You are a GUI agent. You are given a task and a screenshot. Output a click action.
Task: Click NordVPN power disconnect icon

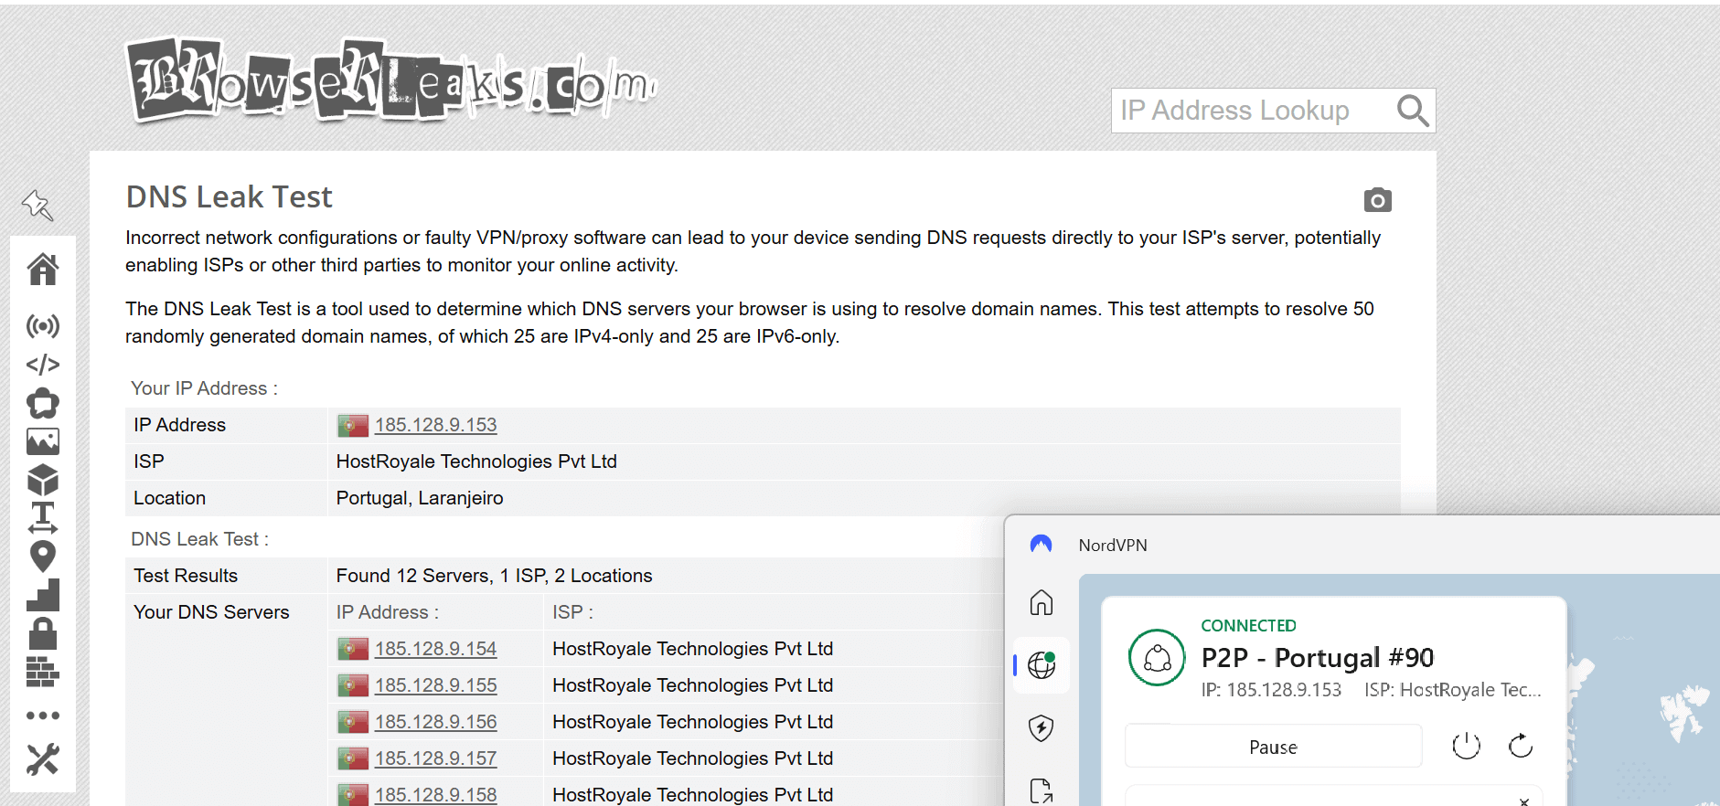[x=1466, y=746]
